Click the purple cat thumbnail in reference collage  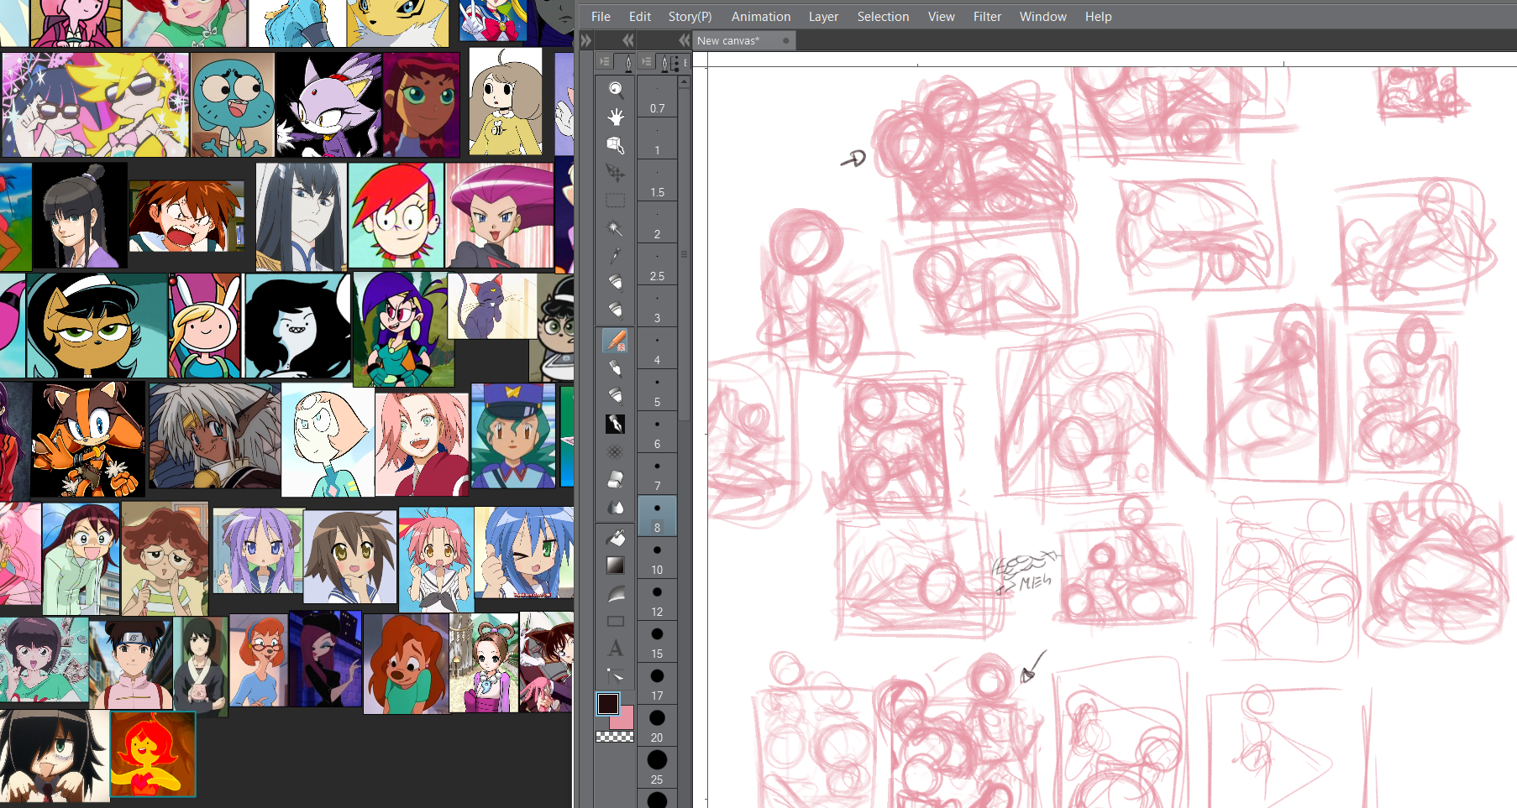(328, 105)
